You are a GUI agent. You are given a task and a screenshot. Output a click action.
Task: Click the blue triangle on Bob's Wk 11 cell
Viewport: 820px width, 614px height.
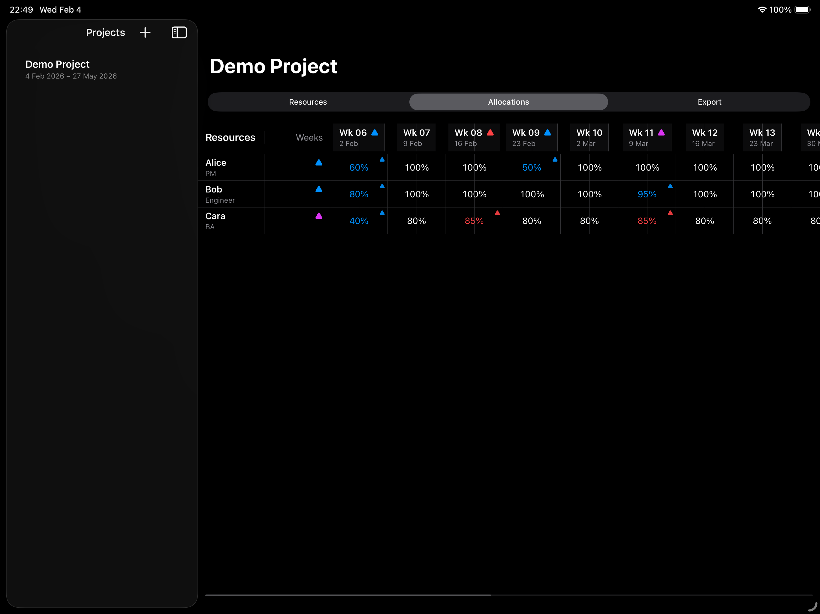pos(671,186)
